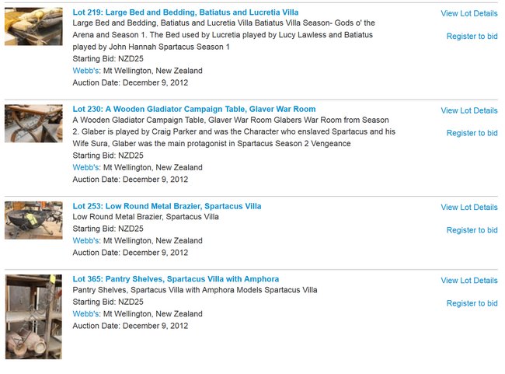
Task: View Lot Details for Lot 253
Action: pyautogui.click(x=469, y=208)
